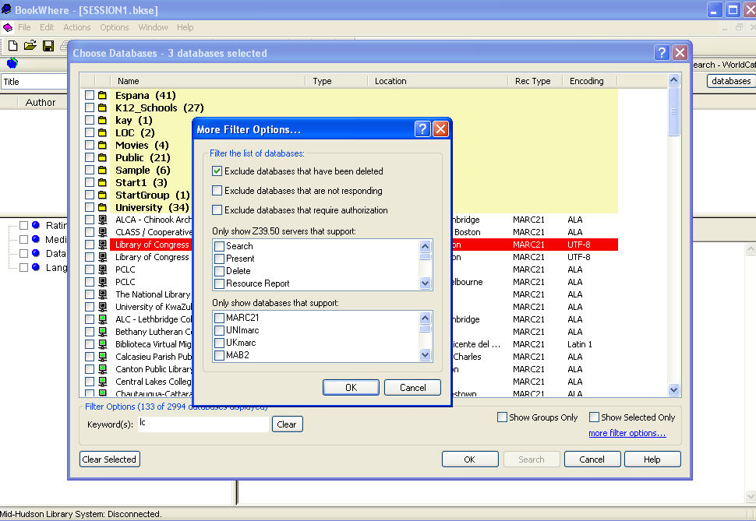Click the Keyword(s) input field
This screenshot has width=756, height=521.
tap(203, 424)
